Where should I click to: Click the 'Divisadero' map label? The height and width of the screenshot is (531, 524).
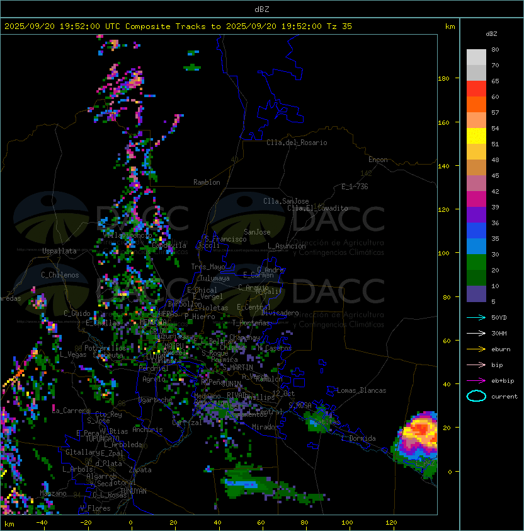(280, 313)
